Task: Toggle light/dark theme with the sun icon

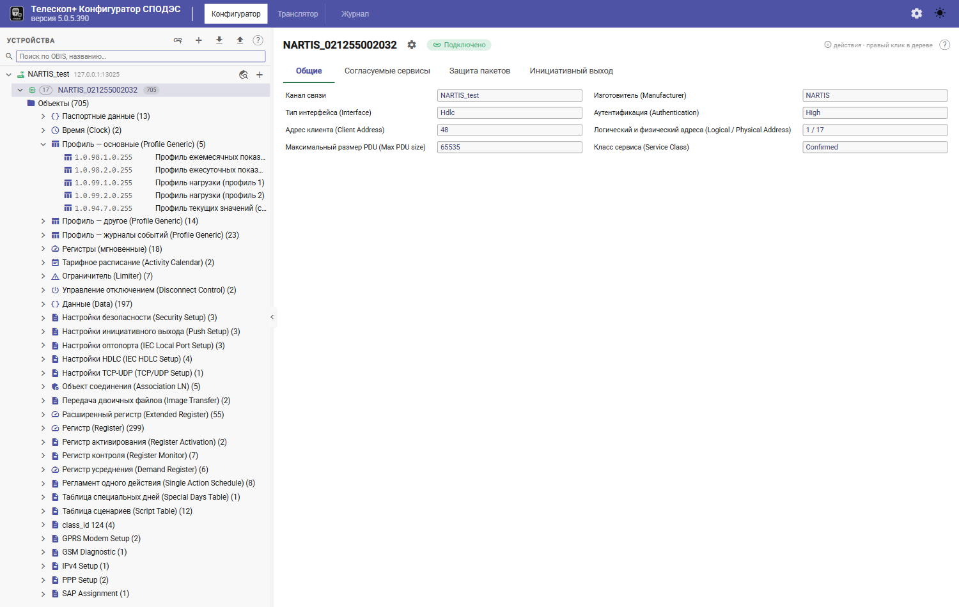Action: 940,13
